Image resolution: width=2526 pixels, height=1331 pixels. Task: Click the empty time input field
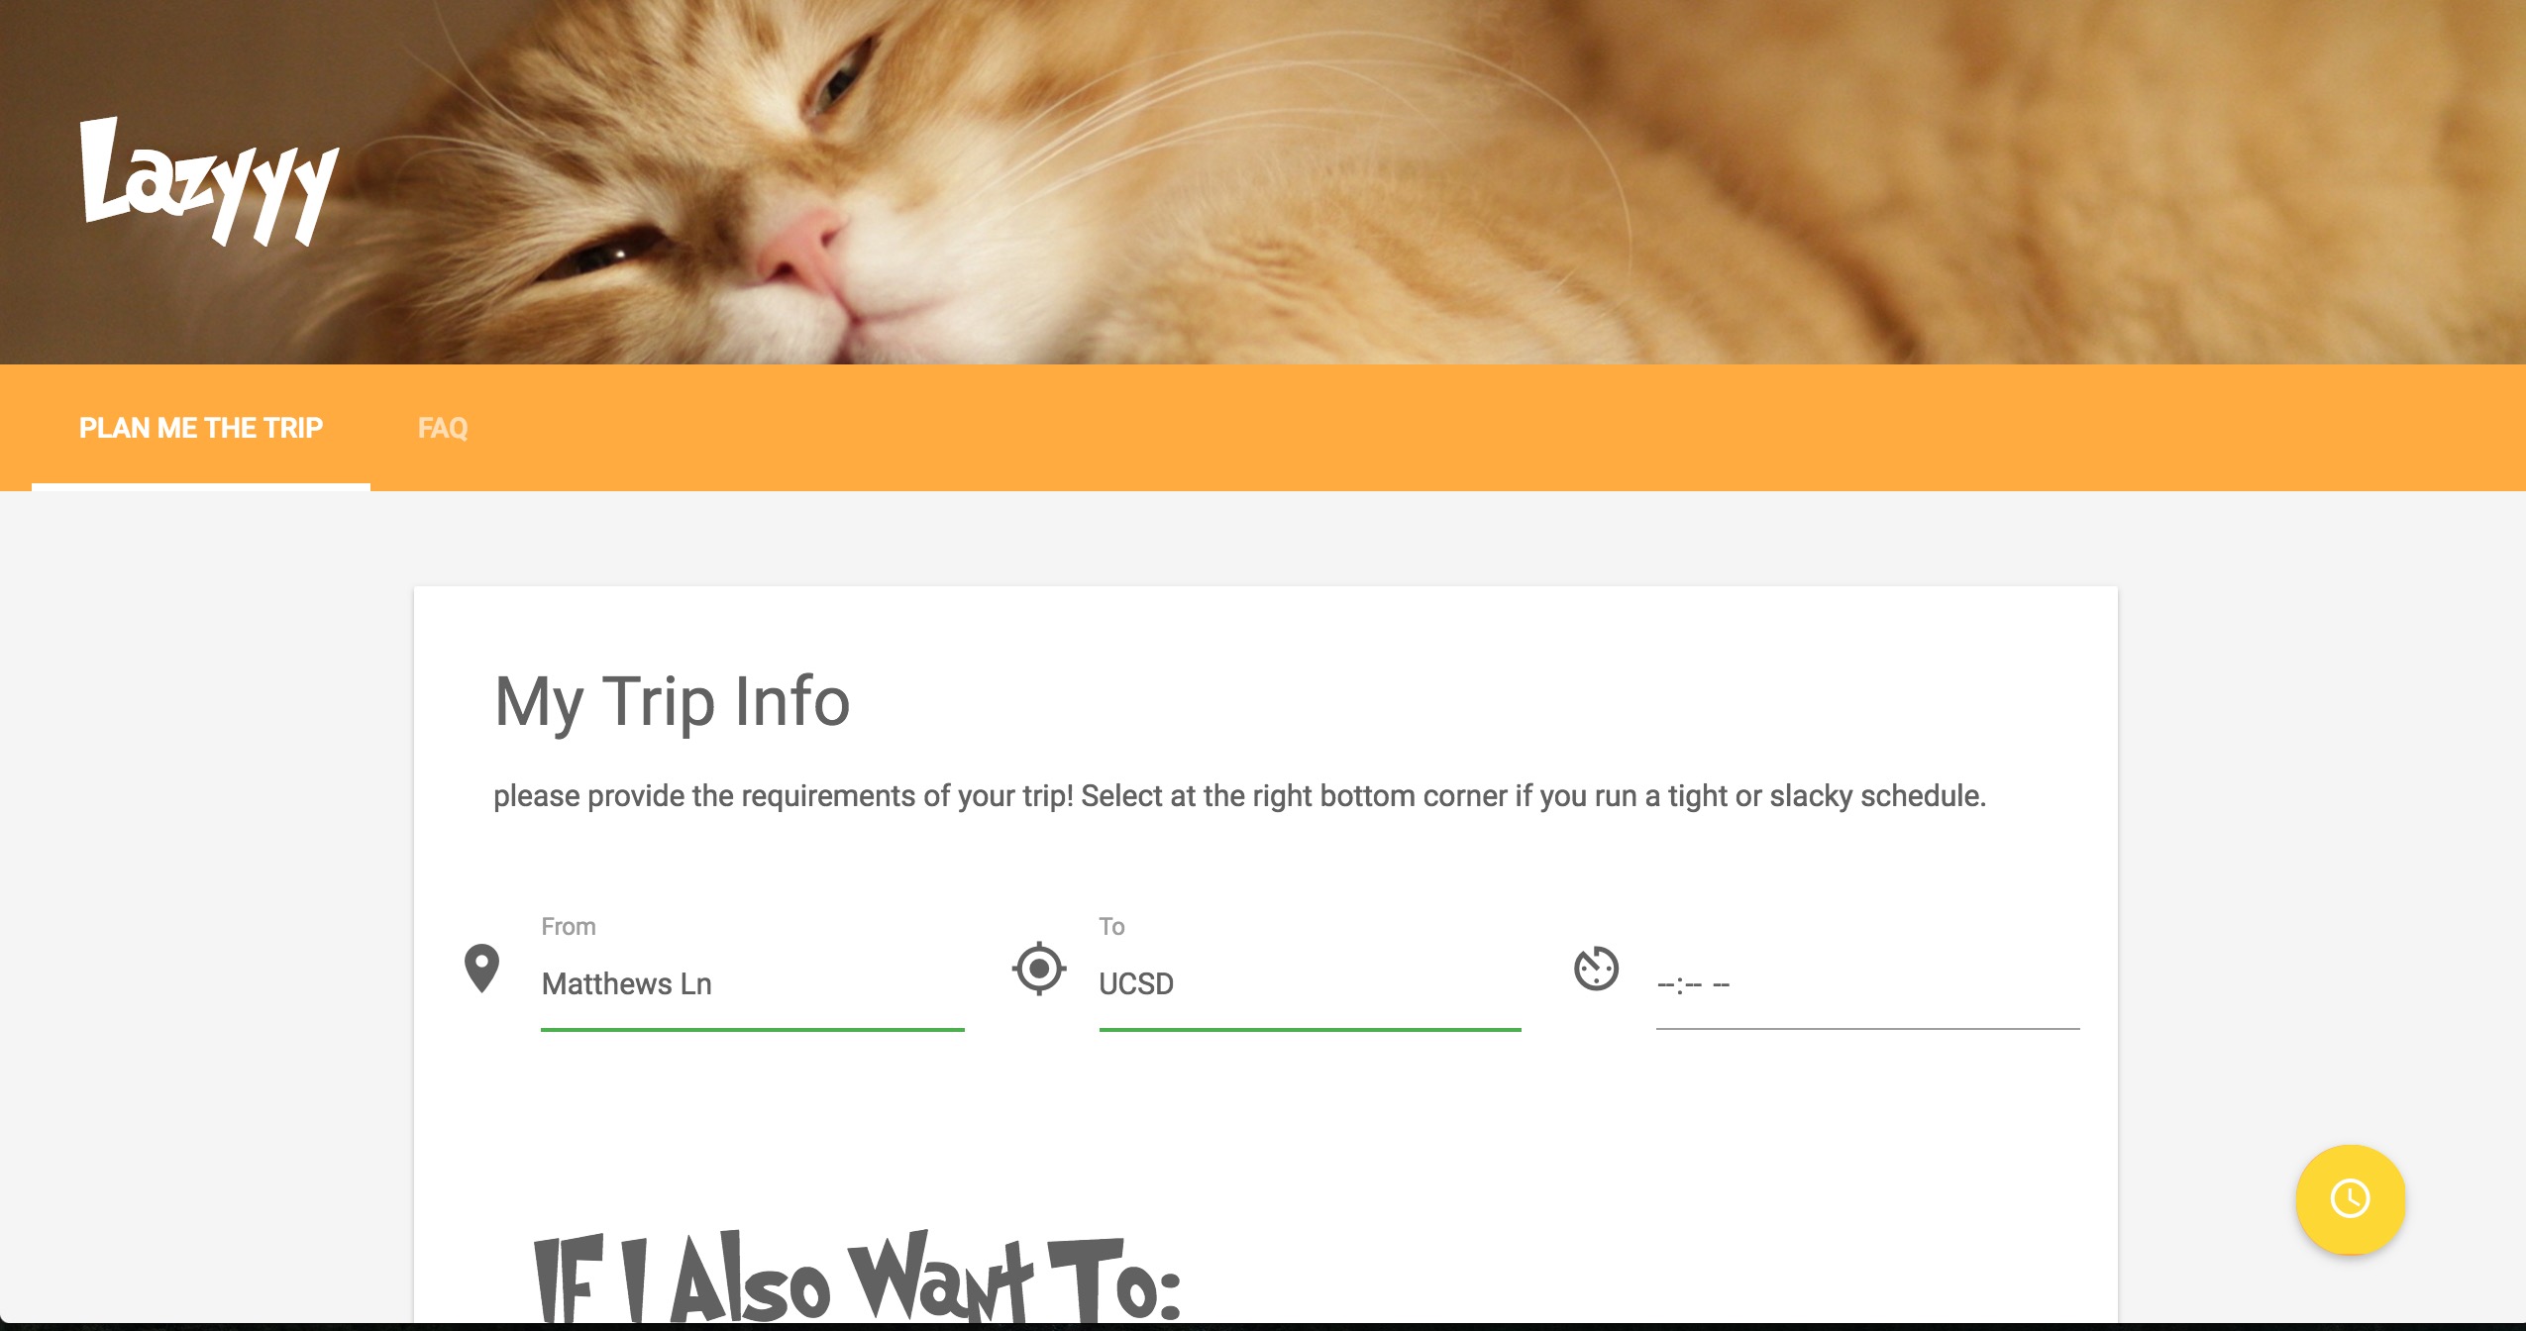click(1867, 984)
